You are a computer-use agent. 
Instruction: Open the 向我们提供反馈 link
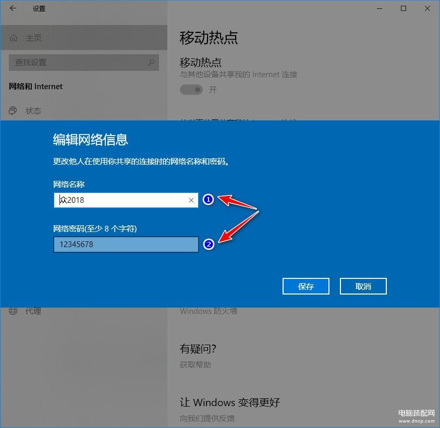207,418
